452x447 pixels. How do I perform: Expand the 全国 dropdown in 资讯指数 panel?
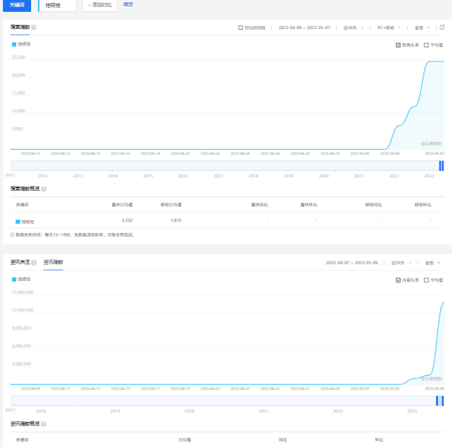pos(432,263)
